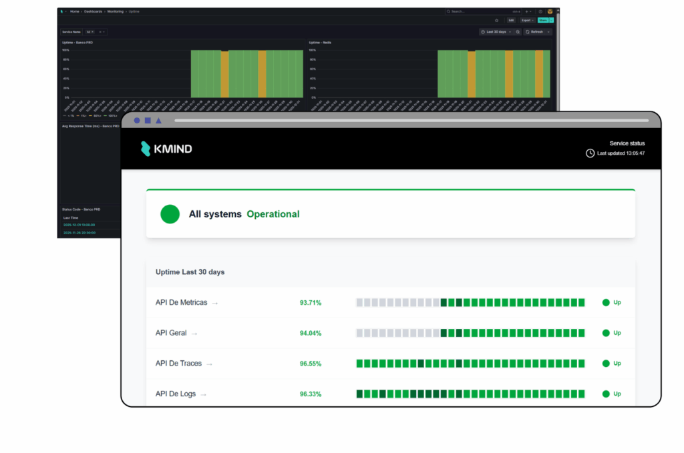Click the KMIND logo

[166, 149]
